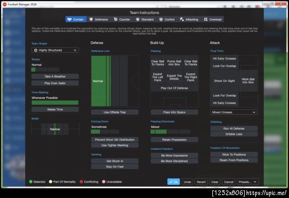The height and width of the screenshot is (198, 289).
Task: Select the Overload mentality tab
Action: (x=213, y=19)
